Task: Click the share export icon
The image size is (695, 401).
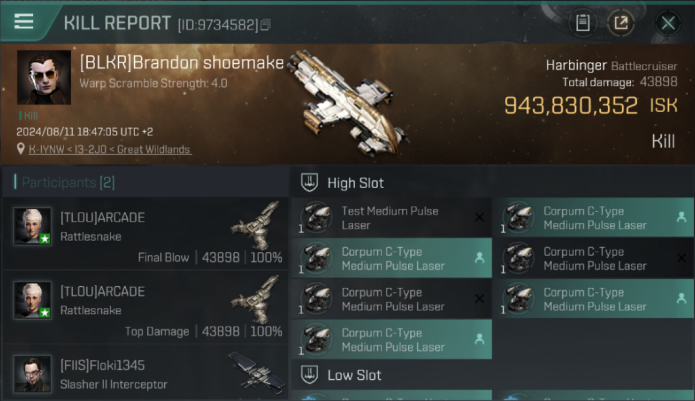Action: click(621, 23)
